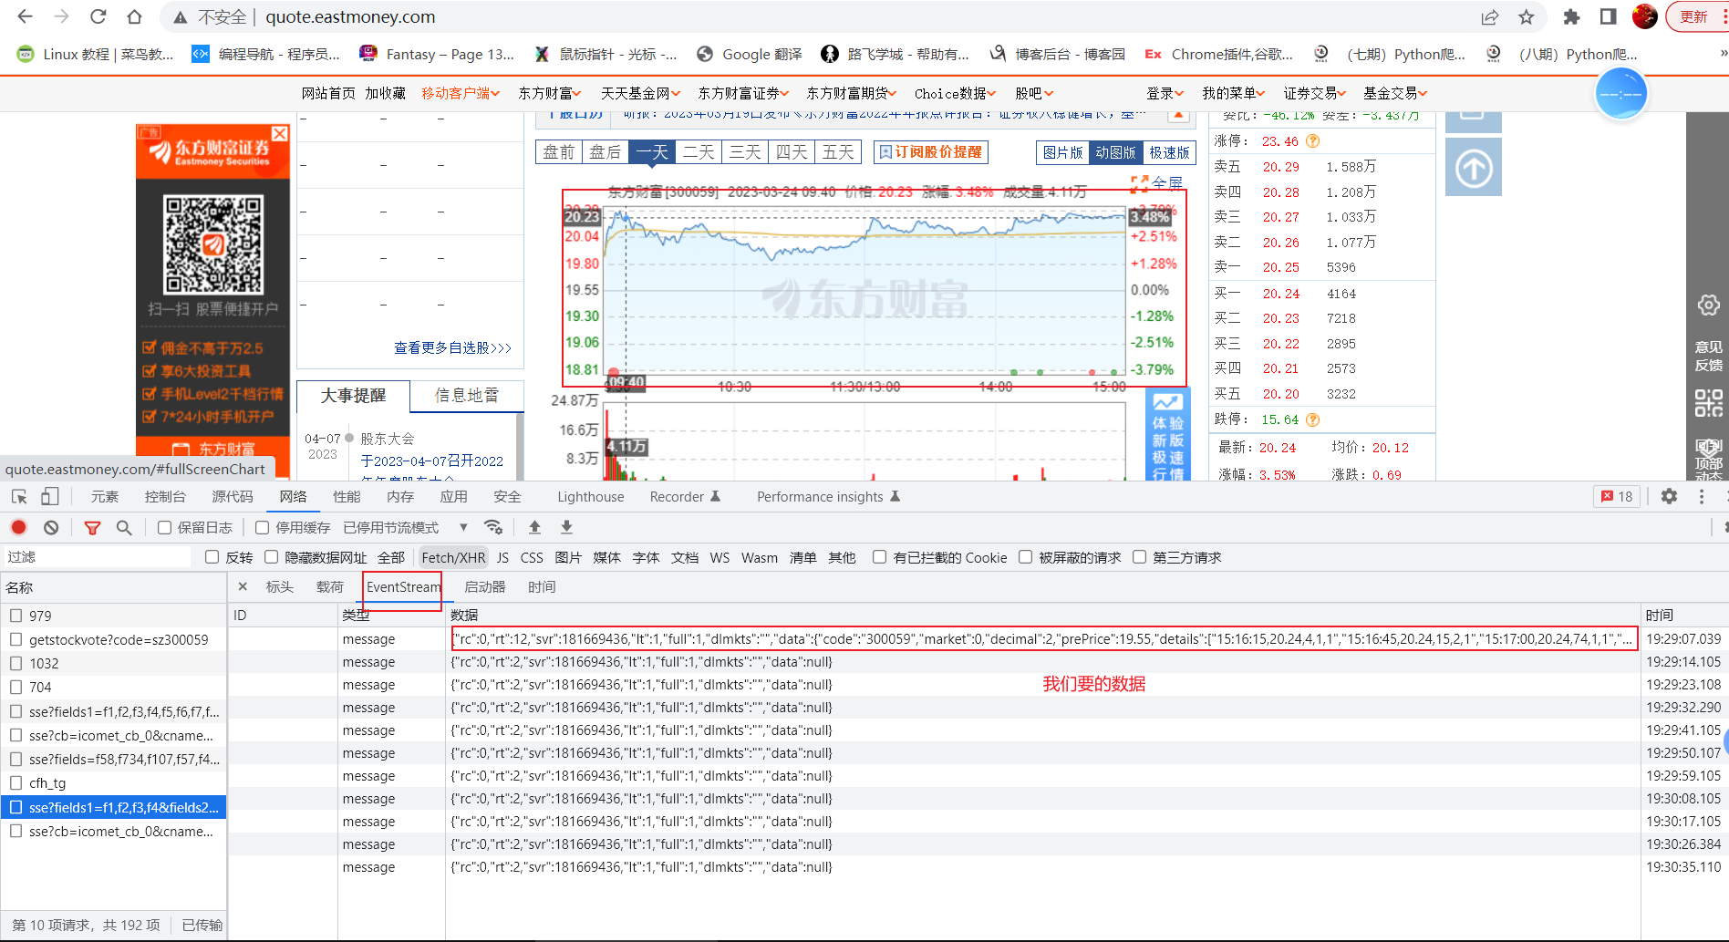Open the Chrome extensions puzzle icon

[x=1571, y=16]
